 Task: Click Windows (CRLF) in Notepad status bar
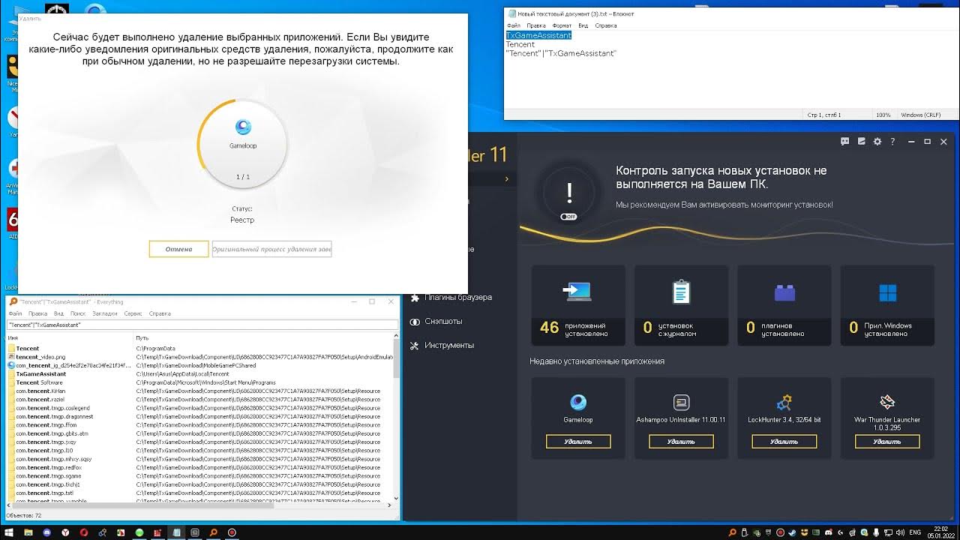tap(920, 115)
